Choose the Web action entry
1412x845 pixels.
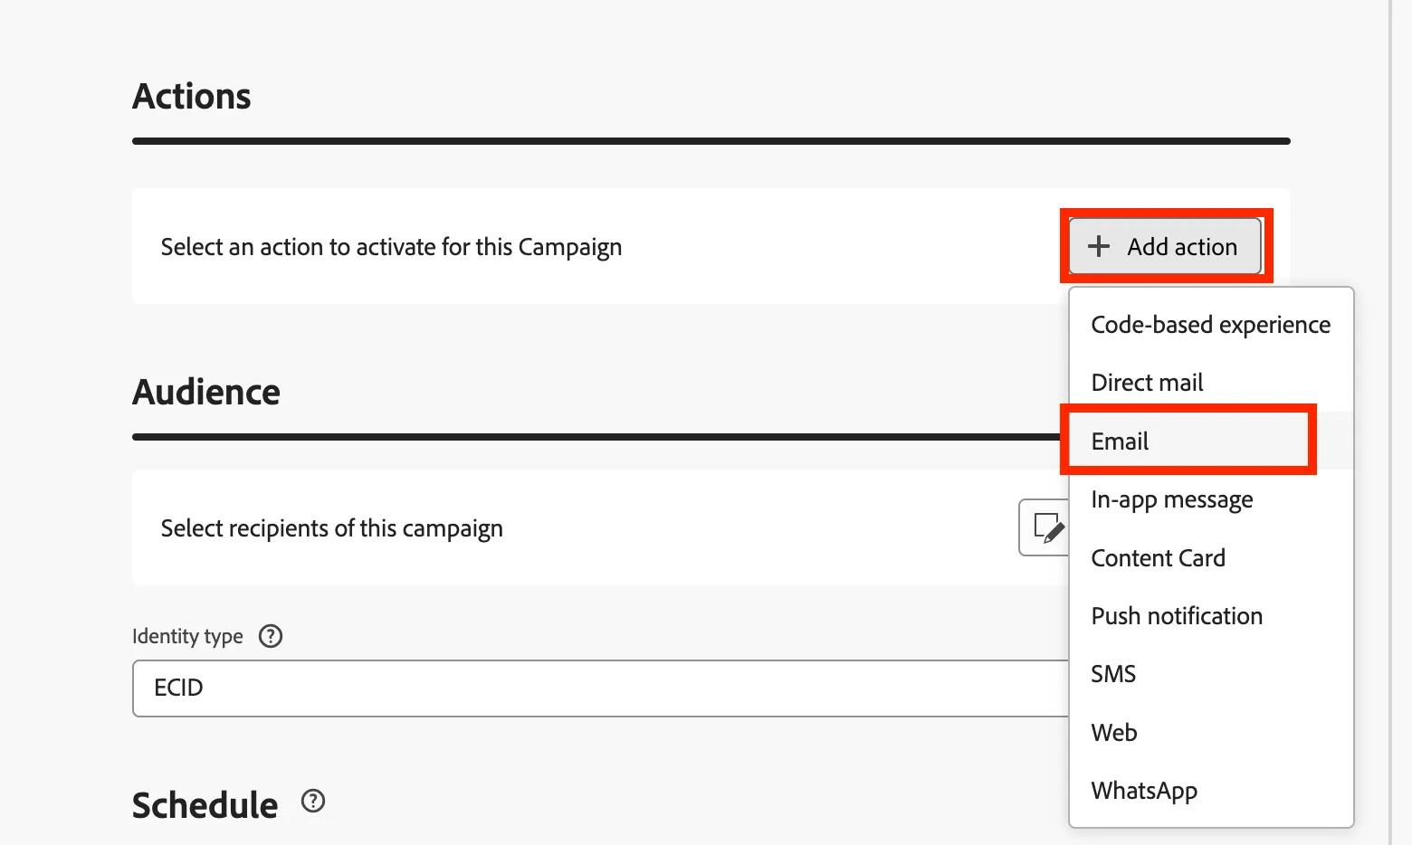click(x=1211, y=733)
